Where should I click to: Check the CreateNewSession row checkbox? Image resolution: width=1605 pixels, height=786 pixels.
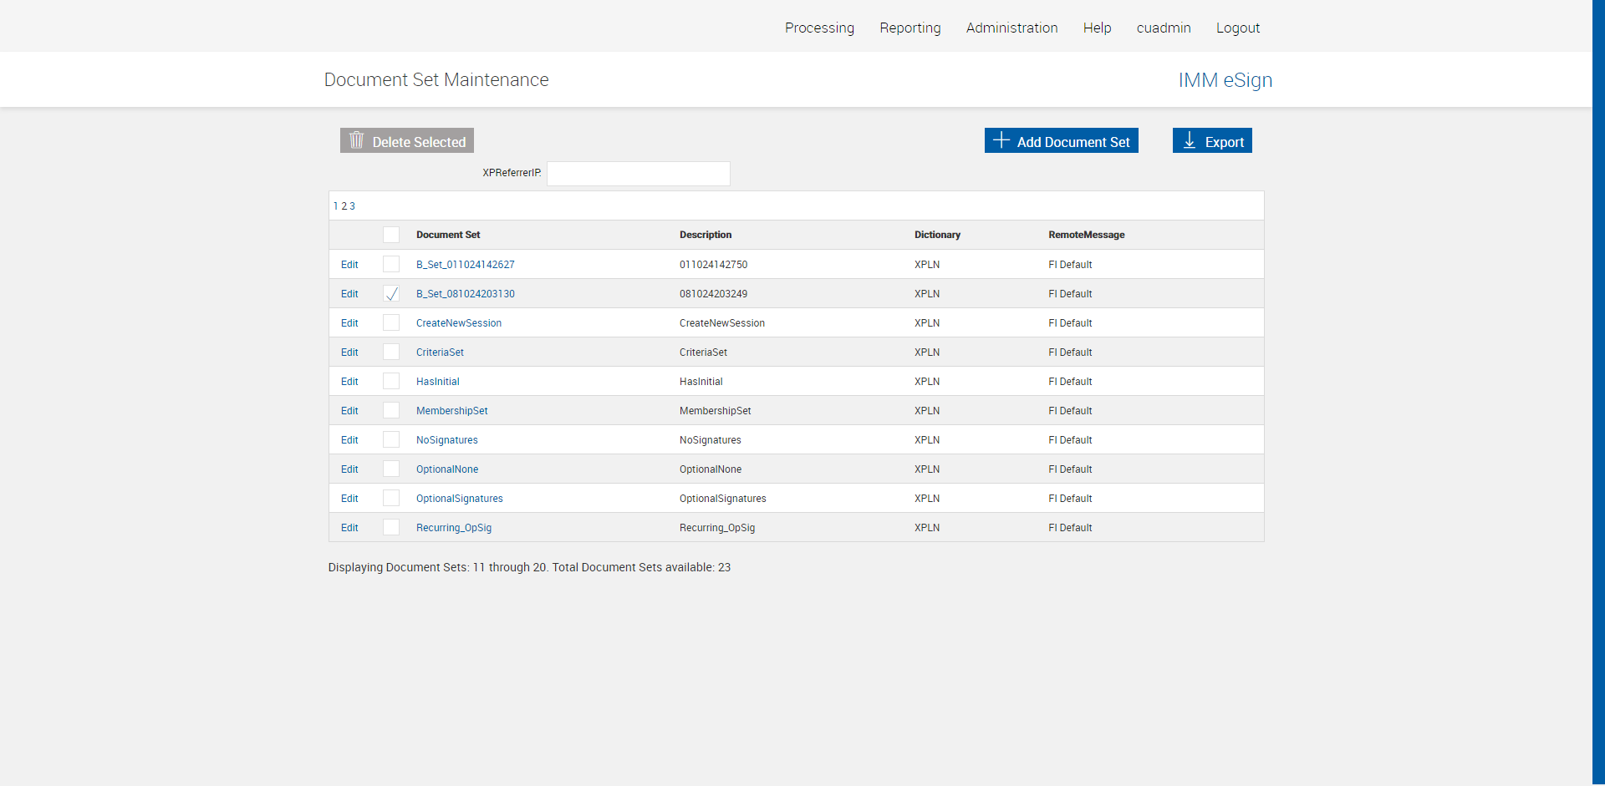click(391, 323)
